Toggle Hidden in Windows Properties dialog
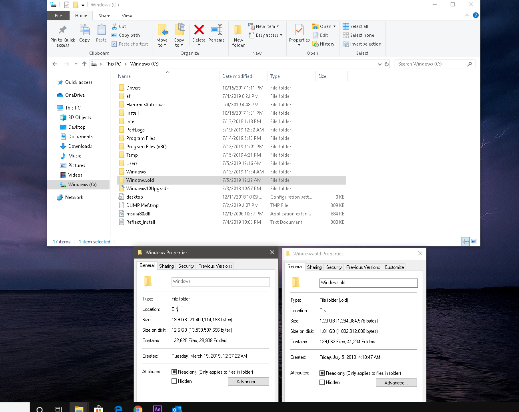This screenshot has height=412, width=519. coord(174,381)
